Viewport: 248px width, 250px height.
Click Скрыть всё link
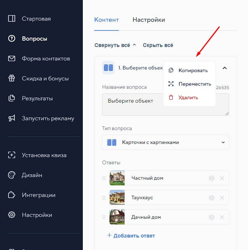click(158, 45)
